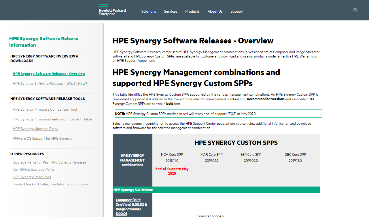Open the Products menu
The height and width of the screenshot is (217, 369).
(192, 11)
